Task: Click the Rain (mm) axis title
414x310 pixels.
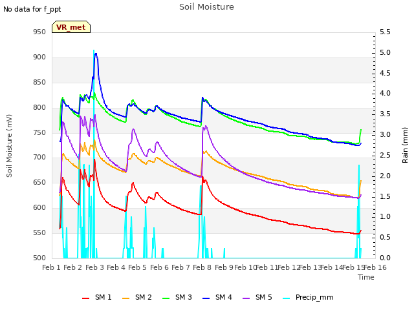Action: [405, 145]
